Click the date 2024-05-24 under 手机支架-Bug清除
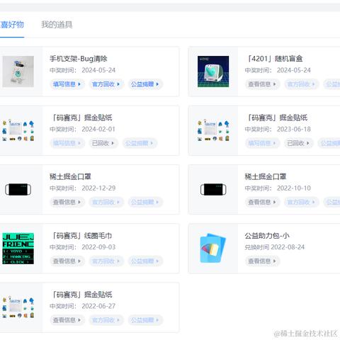 tap(98, 70)
